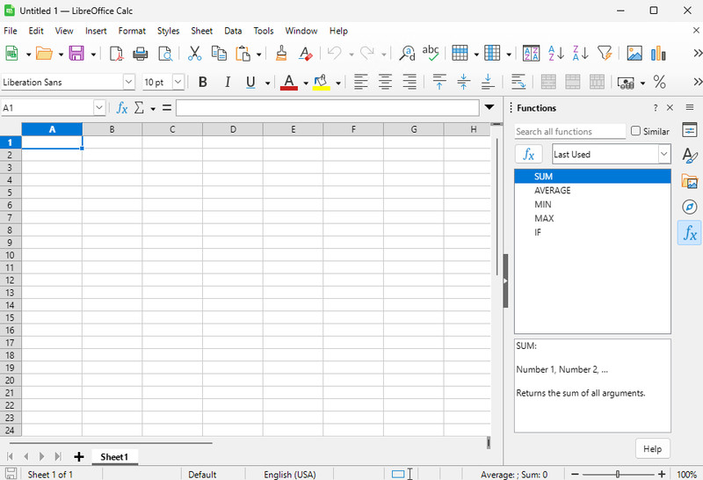The height and width of the screenshot is (480, 703).
Task: Click the Cut scissors icon
Action: pyautogui.click(x=194, y=54)
